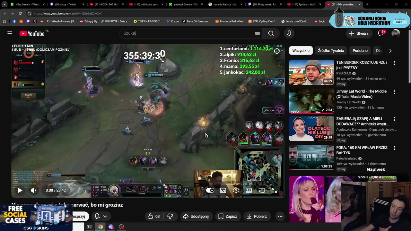Start voice search with the microphone icon
Image resolution: width=411 pixels, height=231 pixels.
coord(289,33)
